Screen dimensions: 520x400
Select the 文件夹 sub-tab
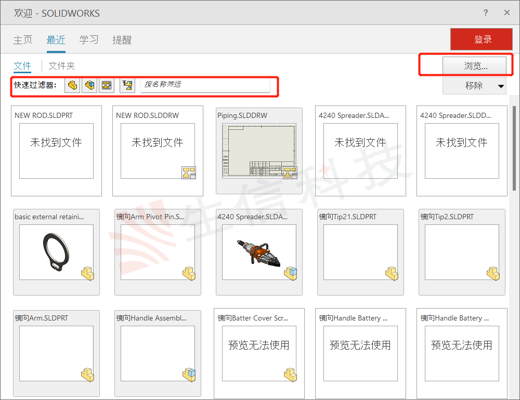(x=62, y=65)
